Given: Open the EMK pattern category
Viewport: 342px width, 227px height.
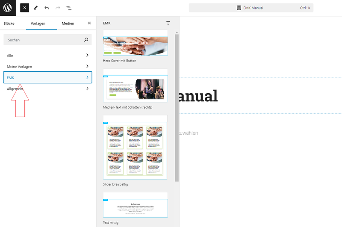Looking at the screenshot, I should tap(47, 77).
